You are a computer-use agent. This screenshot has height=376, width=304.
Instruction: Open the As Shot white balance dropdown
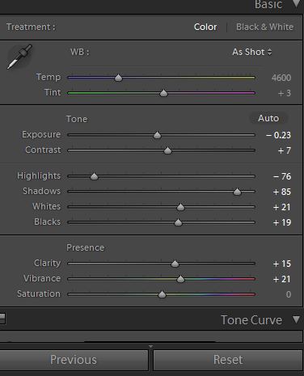[252, 52]
